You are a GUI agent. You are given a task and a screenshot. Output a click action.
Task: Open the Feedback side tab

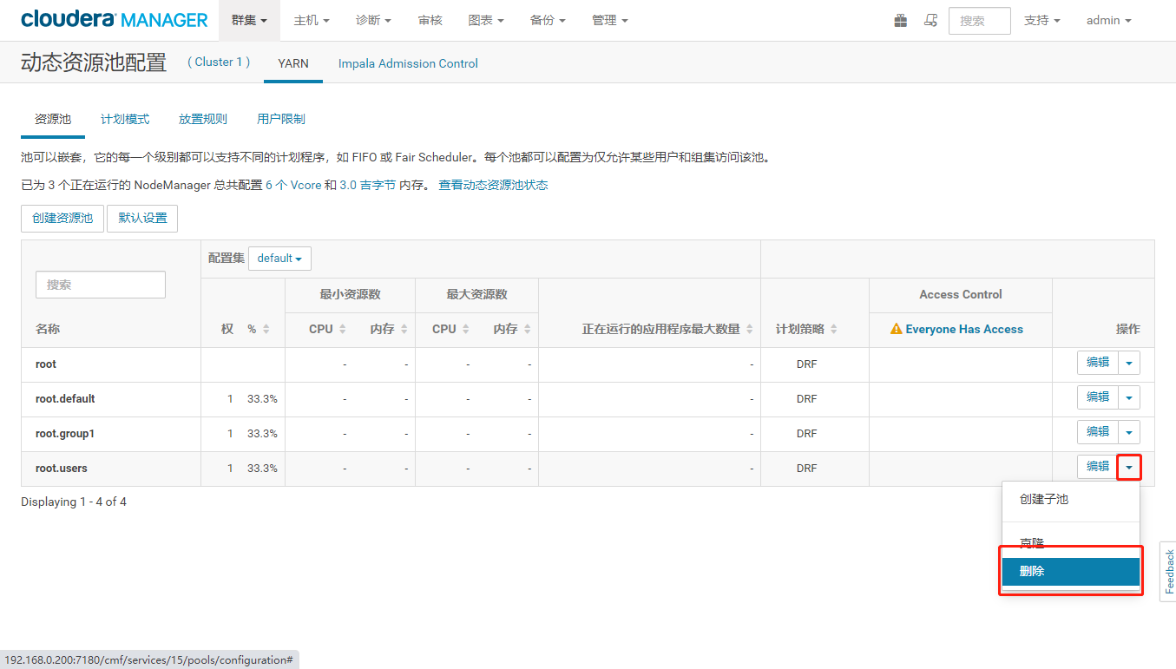coord(1168,572)
